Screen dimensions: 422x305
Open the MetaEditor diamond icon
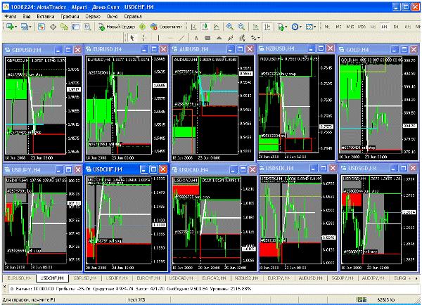(143, 27)
